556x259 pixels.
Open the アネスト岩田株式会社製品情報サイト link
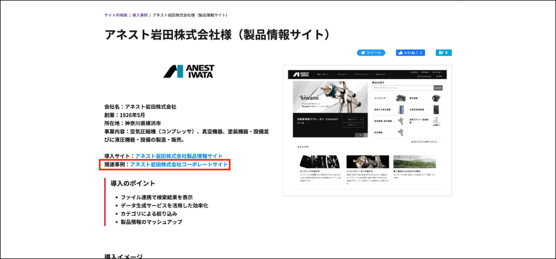(x=179, y=156)
